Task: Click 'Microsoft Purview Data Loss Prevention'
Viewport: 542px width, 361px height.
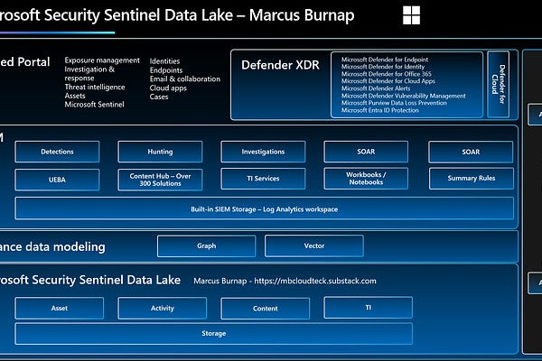Action: (394, 103)
